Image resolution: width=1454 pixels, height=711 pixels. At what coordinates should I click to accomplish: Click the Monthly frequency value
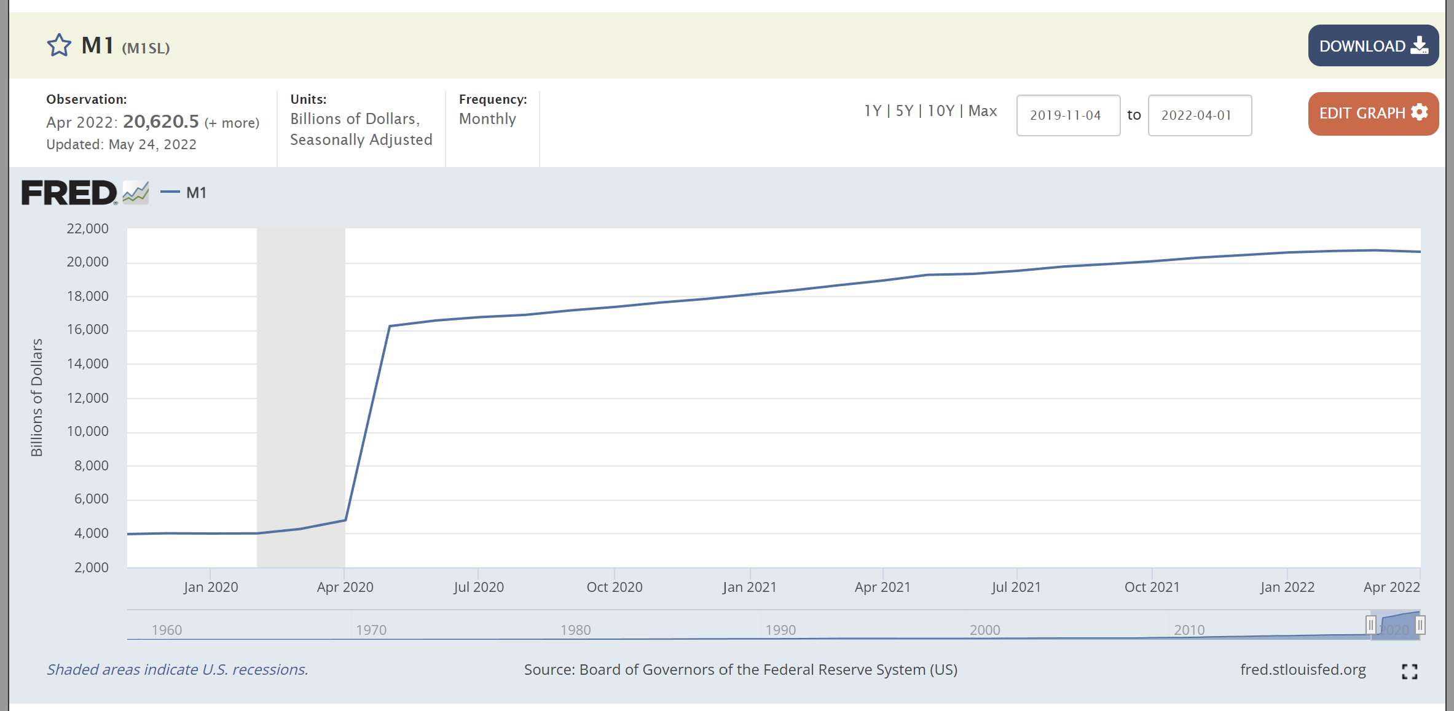click(487, 119)
